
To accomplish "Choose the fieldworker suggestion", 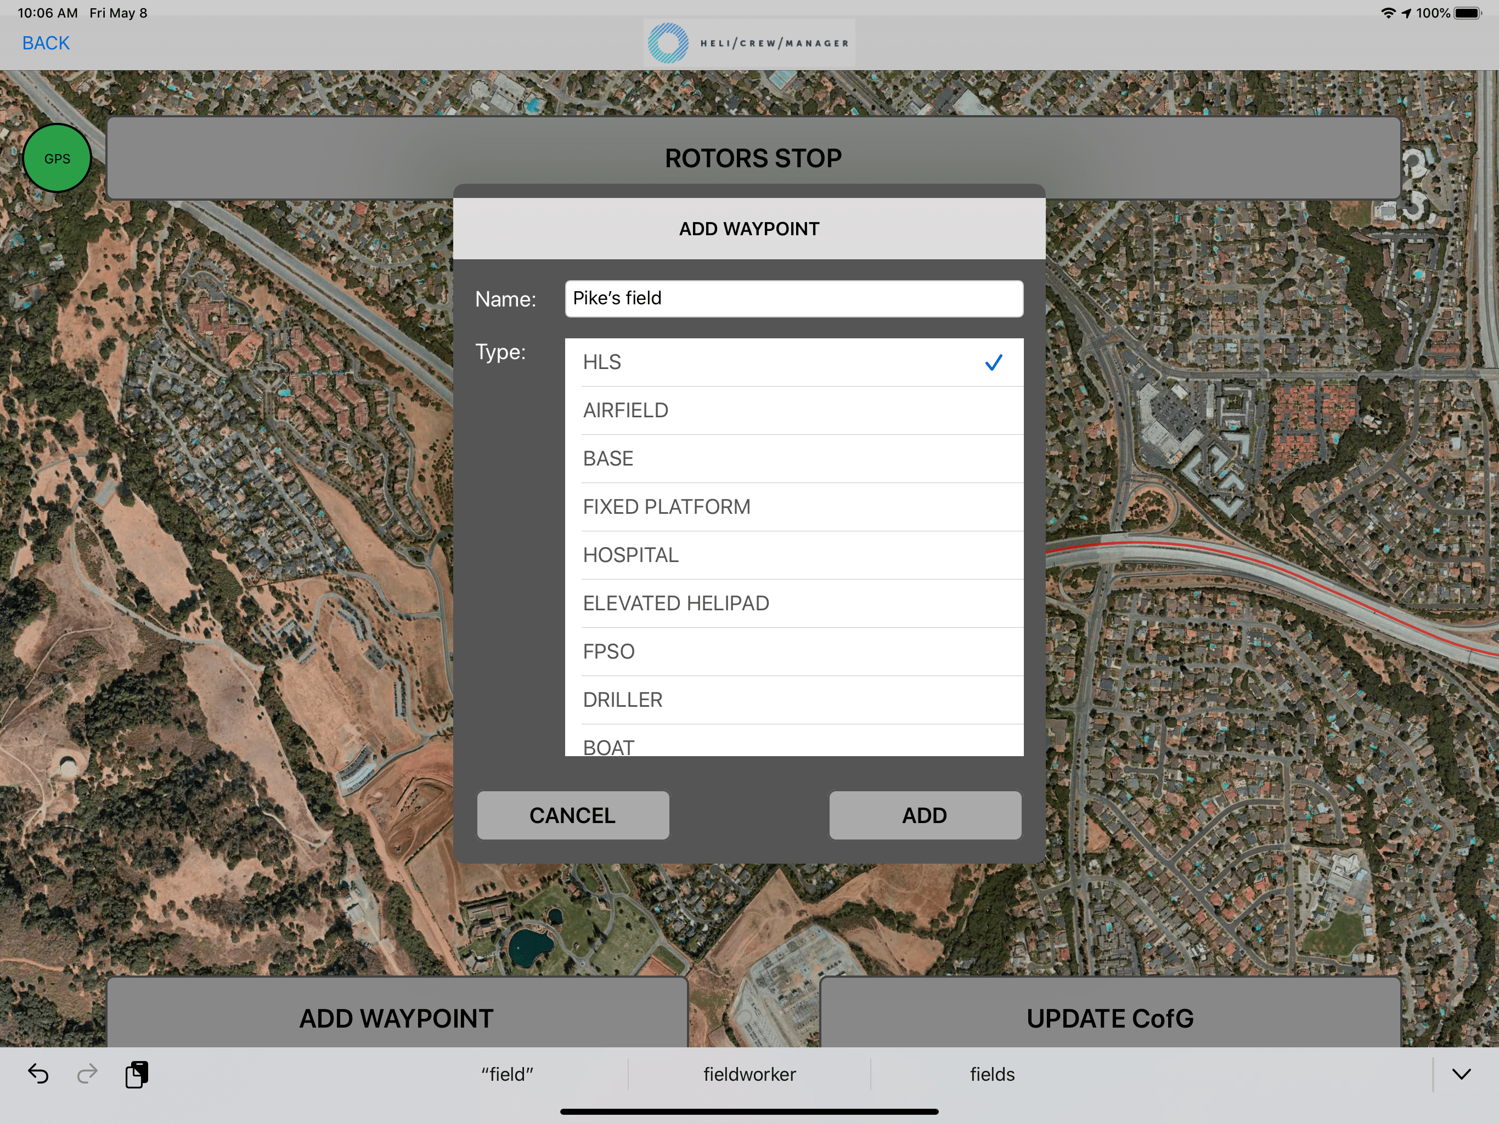I will (x=749, y=1074).
